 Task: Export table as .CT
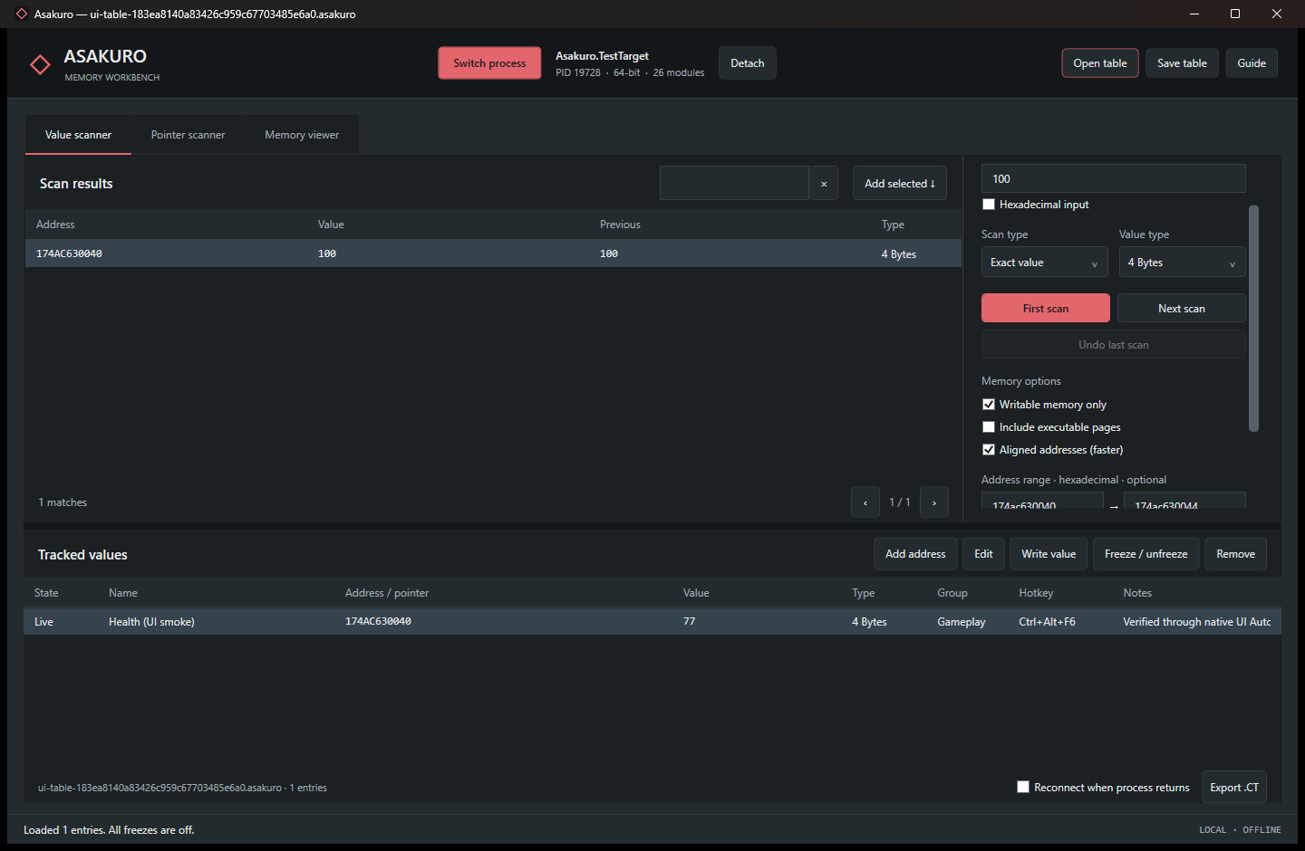(x=1234, y=788)
